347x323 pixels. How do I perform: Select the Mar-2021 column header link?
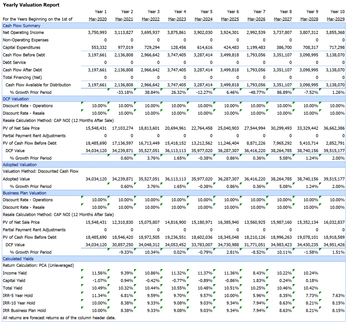124,19
